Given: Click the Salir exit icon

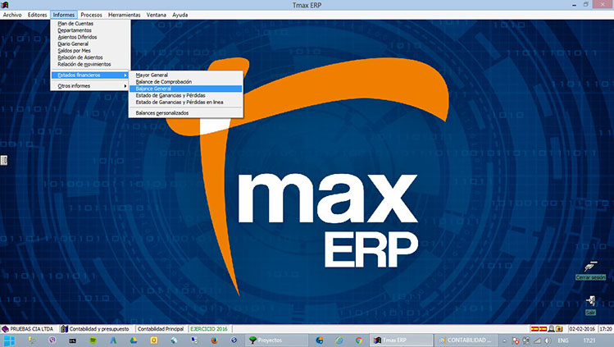Looking at the screenshot, I should (590, 304).
